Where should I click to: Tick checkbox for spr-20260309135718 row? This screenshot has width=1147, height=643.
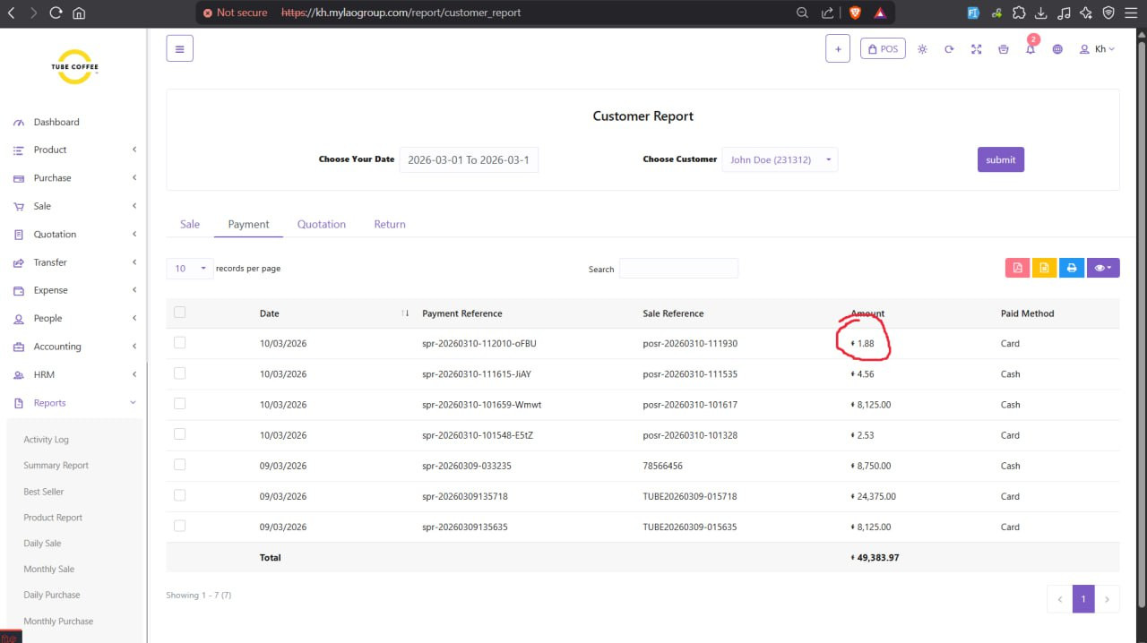[x=179, y=495]
